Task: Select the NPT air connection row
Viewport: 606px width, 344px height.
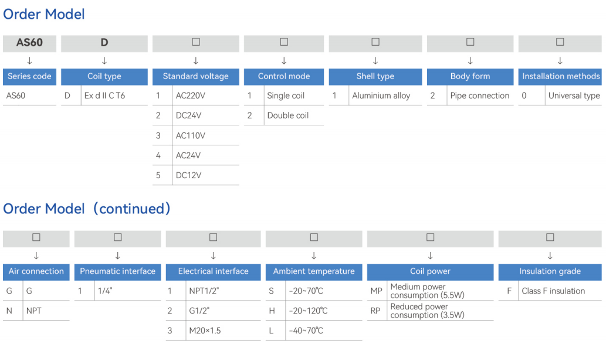Action: click(36, 311)
